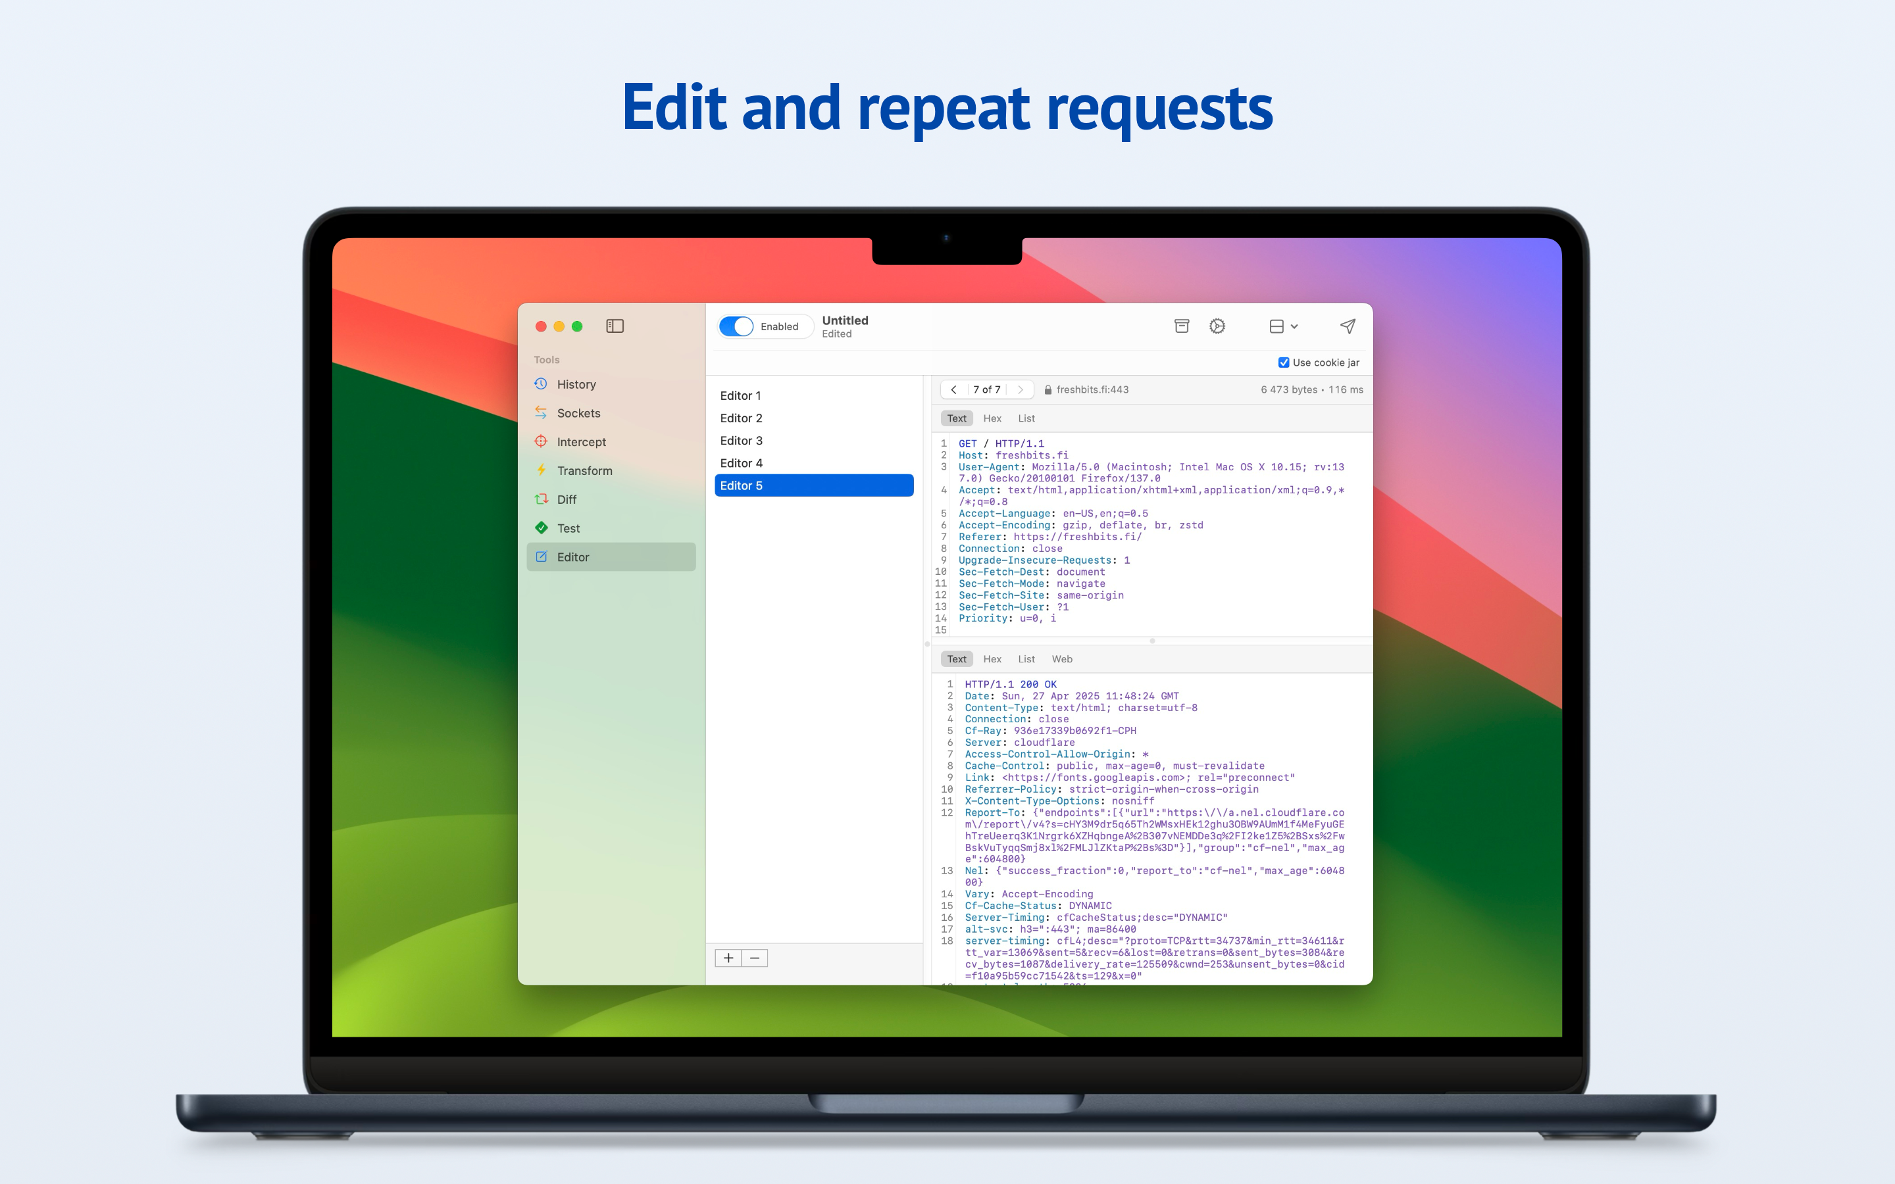Image resolution: width=1895 pixels, height=1184 pixels.
Task: Click the 7 of 7 counter
Action: (987, 389)
